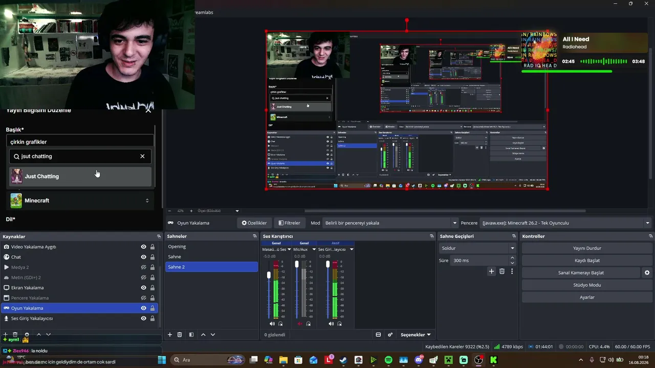Undock the Sahneler panel
The width and height of the screenshot is (655, 368).
[x=255, y=236]
